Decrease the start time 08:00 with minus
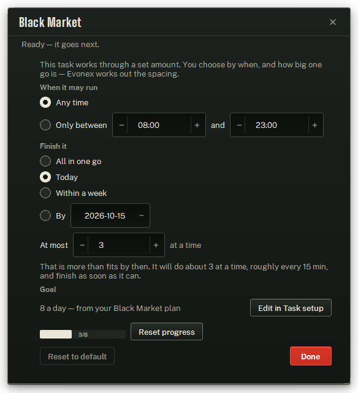The image size is (358, 393). click(x=121, y=125)
